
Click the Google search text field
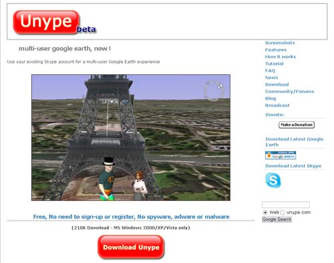click(286, 205)
